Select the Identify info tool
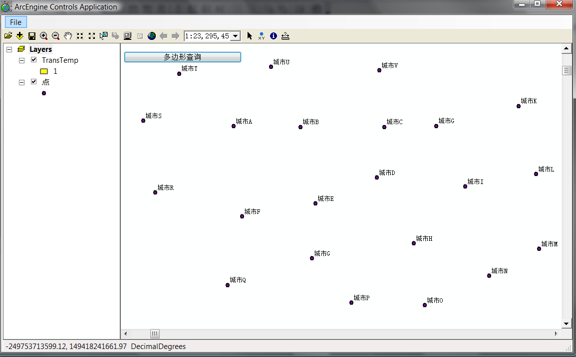Screen dimensions: 576x357 coord(274,36)
